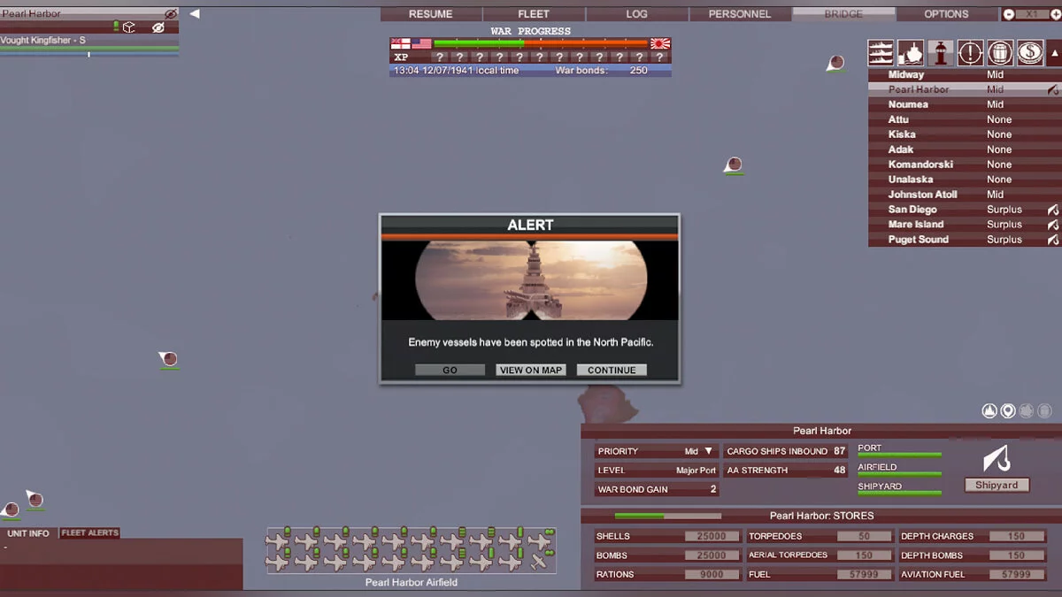Open the fleet ships panel icon
The width and height of the screenshot is (1062, 597).
[x=881, y=53]
